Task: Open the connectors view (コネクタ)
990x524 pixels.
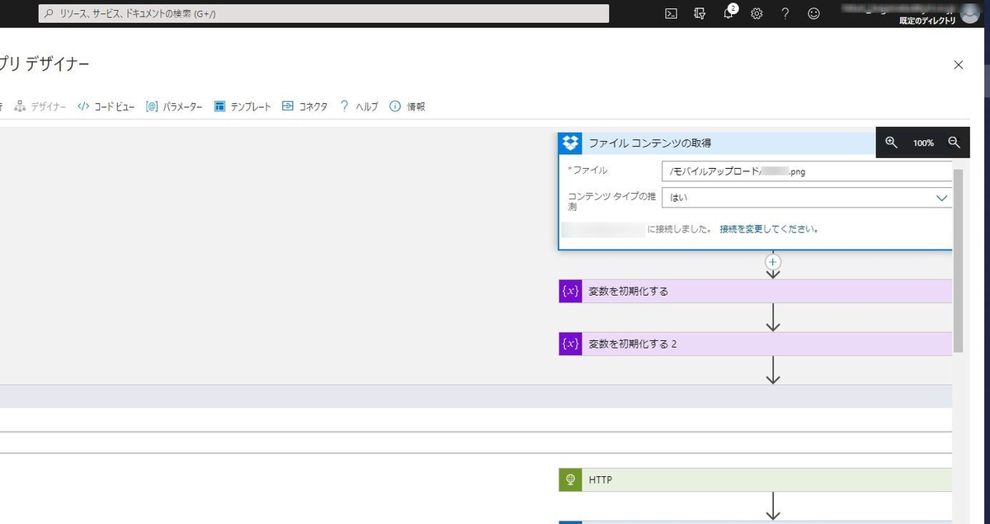Action: tap(304, 106)
